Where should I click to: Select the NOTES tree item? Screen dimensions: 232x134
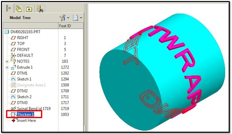click(23, 61)
